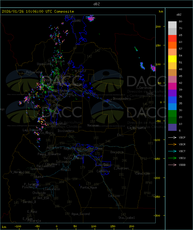Click the 80 value on the legend
Image resolution: width=193 pixels, height=230 pixels.
180,21
